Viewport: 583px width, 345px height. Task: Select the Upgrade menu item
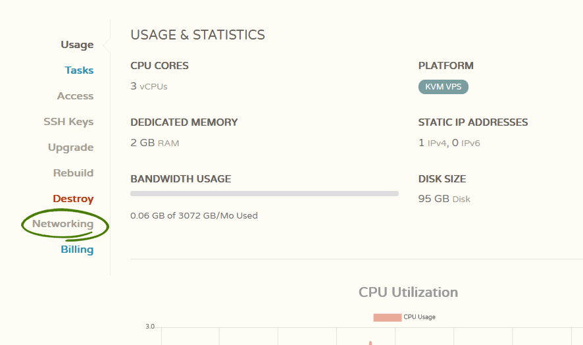pos(70,147)
